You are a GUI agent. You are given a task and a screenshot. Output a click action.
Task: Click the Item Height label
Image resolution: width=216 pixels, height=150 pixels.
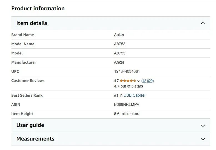[x=22, y=114]
